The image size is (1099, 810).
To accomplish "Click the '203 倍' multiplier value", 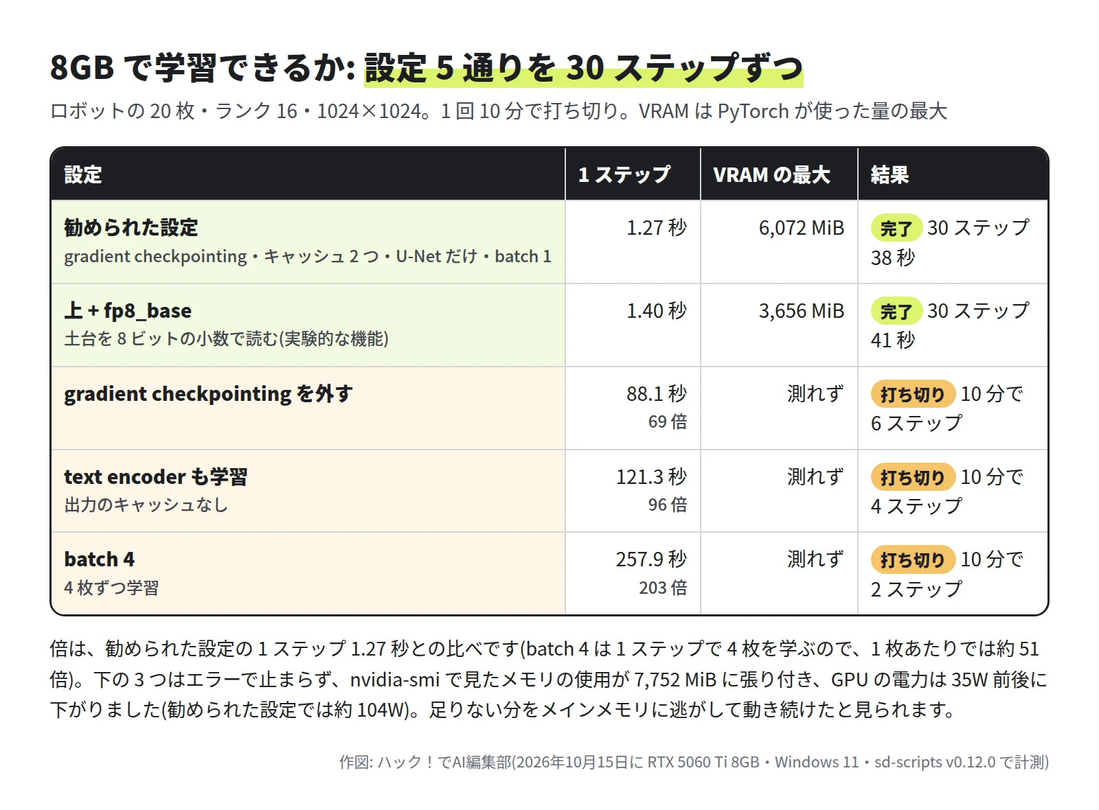I will (x=663, y=588).
